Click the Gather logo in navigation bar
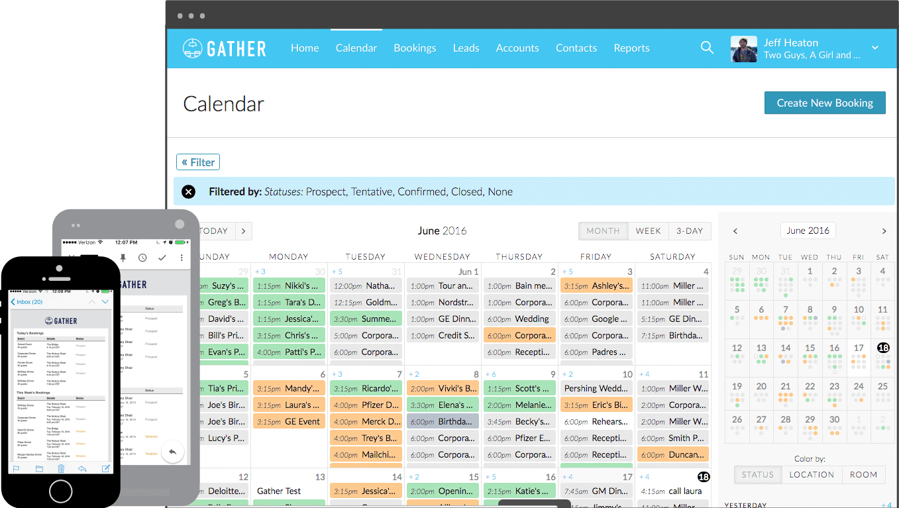The height and width of the screenshot is (508, 899). [225, 48]
